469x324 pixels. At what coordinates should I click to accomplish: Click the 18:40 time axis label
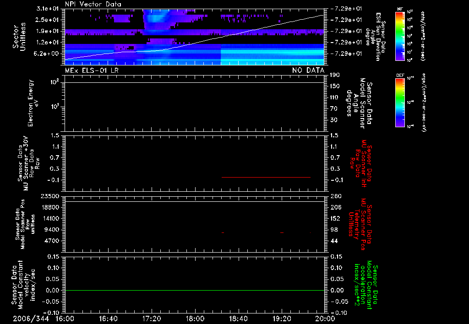[238, 319]
